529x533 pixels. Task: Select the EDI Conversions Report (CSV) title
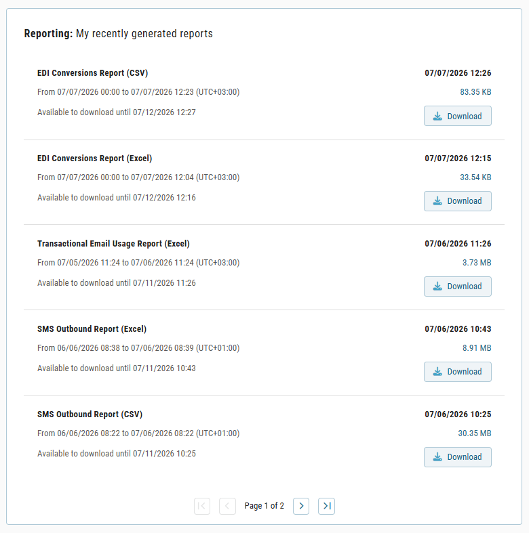(93, 73)
